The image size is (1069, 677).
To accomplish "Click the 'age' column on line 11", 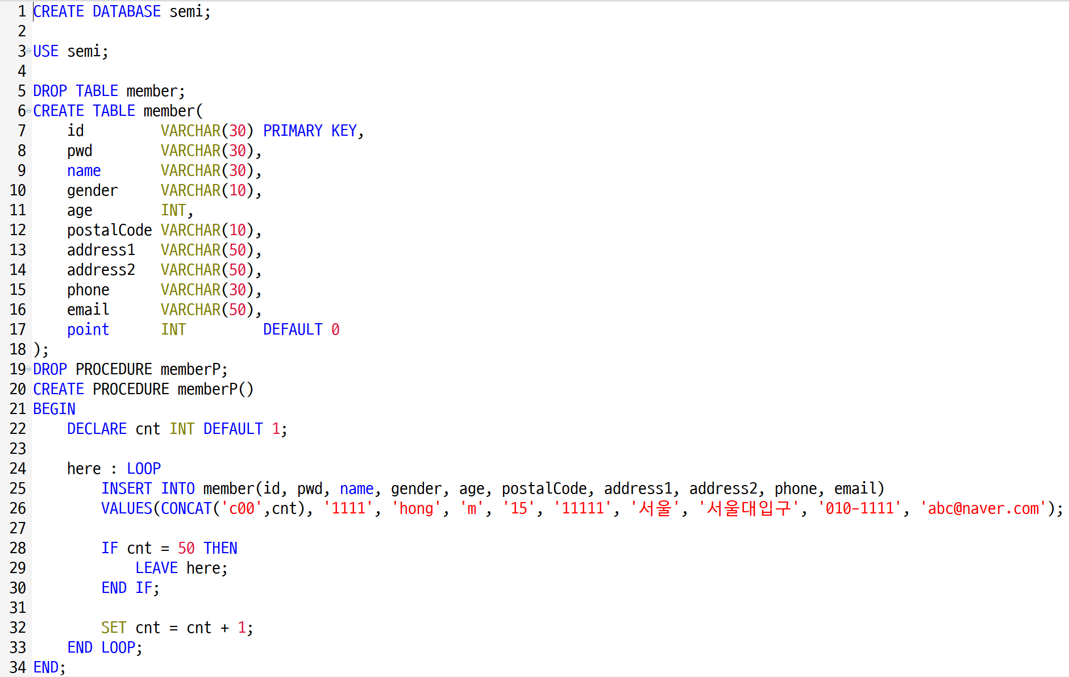I will (x=80, y=211).
